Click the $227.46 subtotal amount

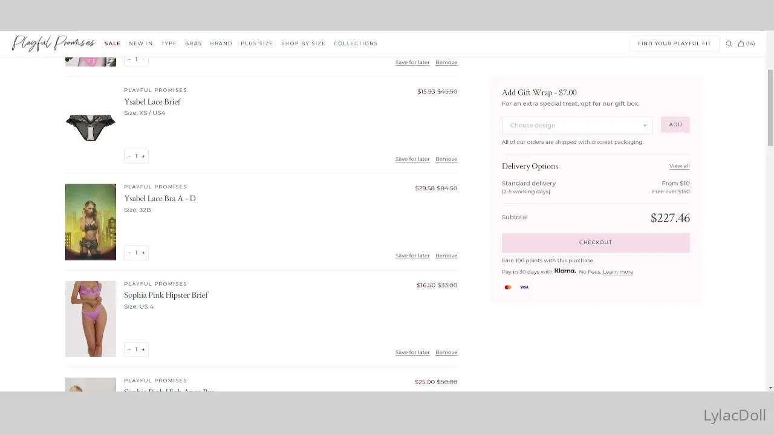coord(670,218)
